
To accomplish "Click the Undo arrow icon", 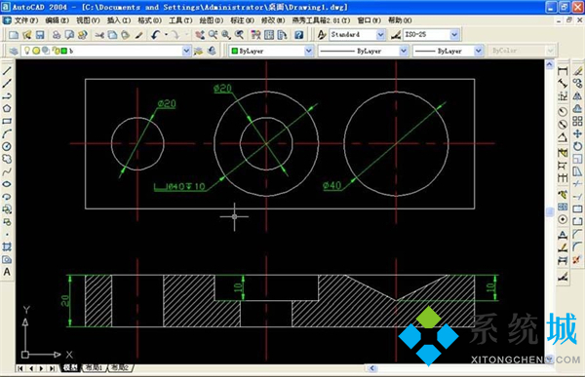I will pos(155,35).
